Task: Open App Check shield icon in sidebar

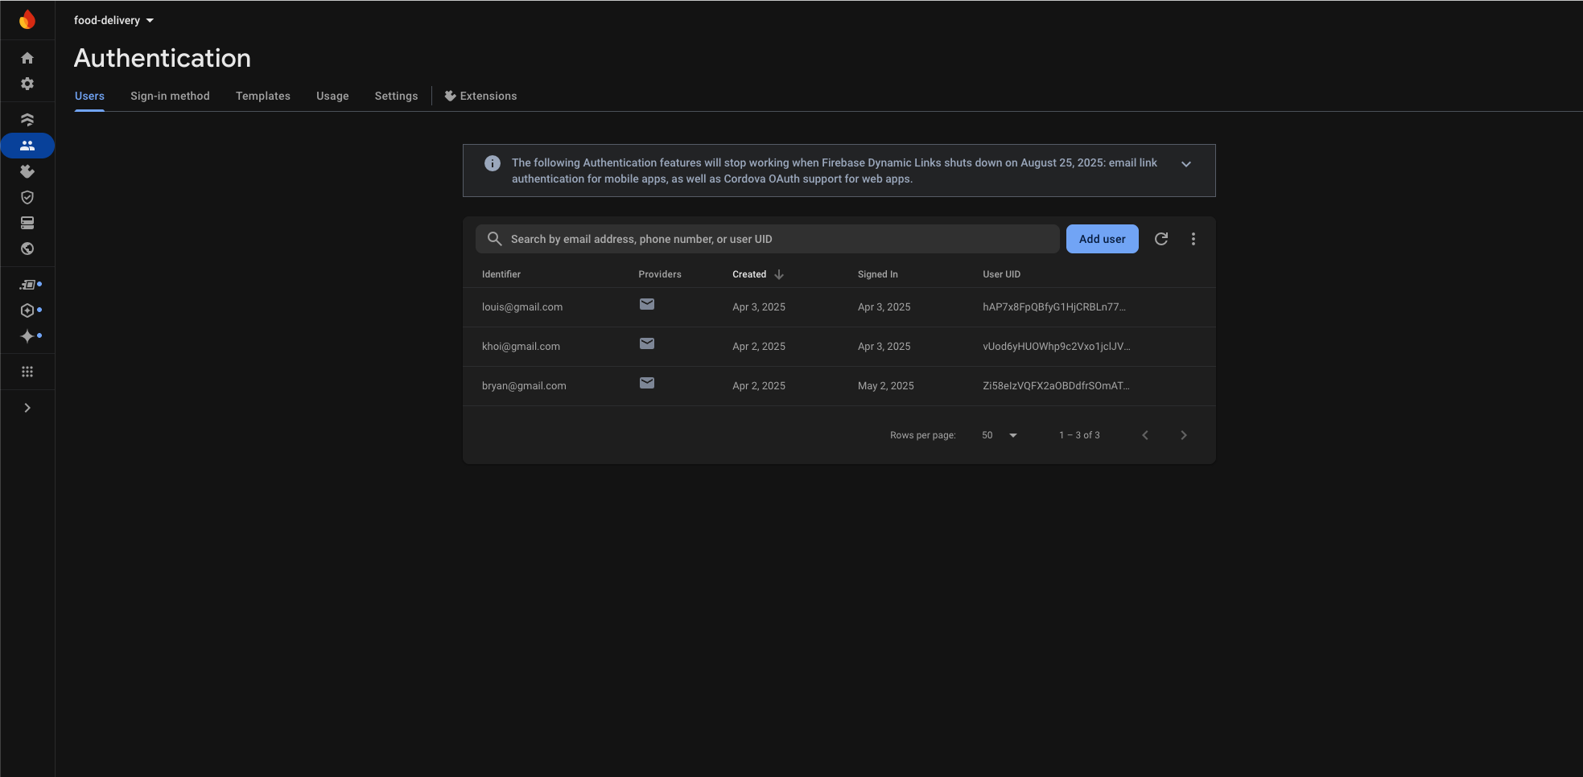Action: pyautogui.click(x=27, y=197)
